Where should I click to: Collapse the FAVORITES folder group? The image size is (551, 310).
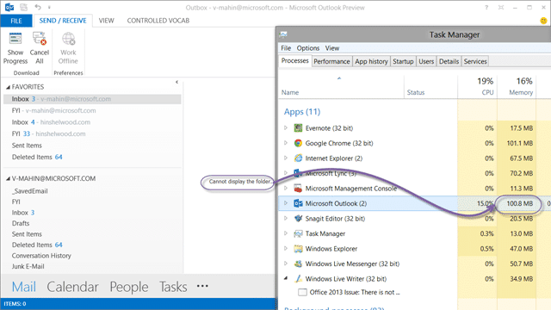point(8,87)
